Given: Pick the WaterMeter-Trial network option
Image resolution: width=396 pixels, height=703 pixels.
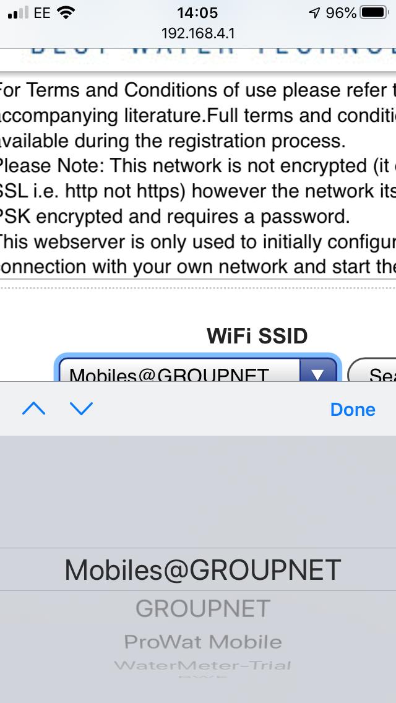Looking at the screenshot, I should pos(203,665).
